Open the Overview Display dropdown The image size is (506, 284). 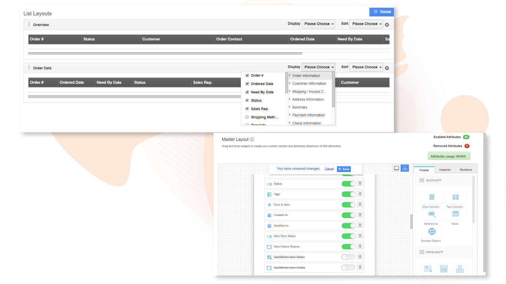click(x=318, y=24)
